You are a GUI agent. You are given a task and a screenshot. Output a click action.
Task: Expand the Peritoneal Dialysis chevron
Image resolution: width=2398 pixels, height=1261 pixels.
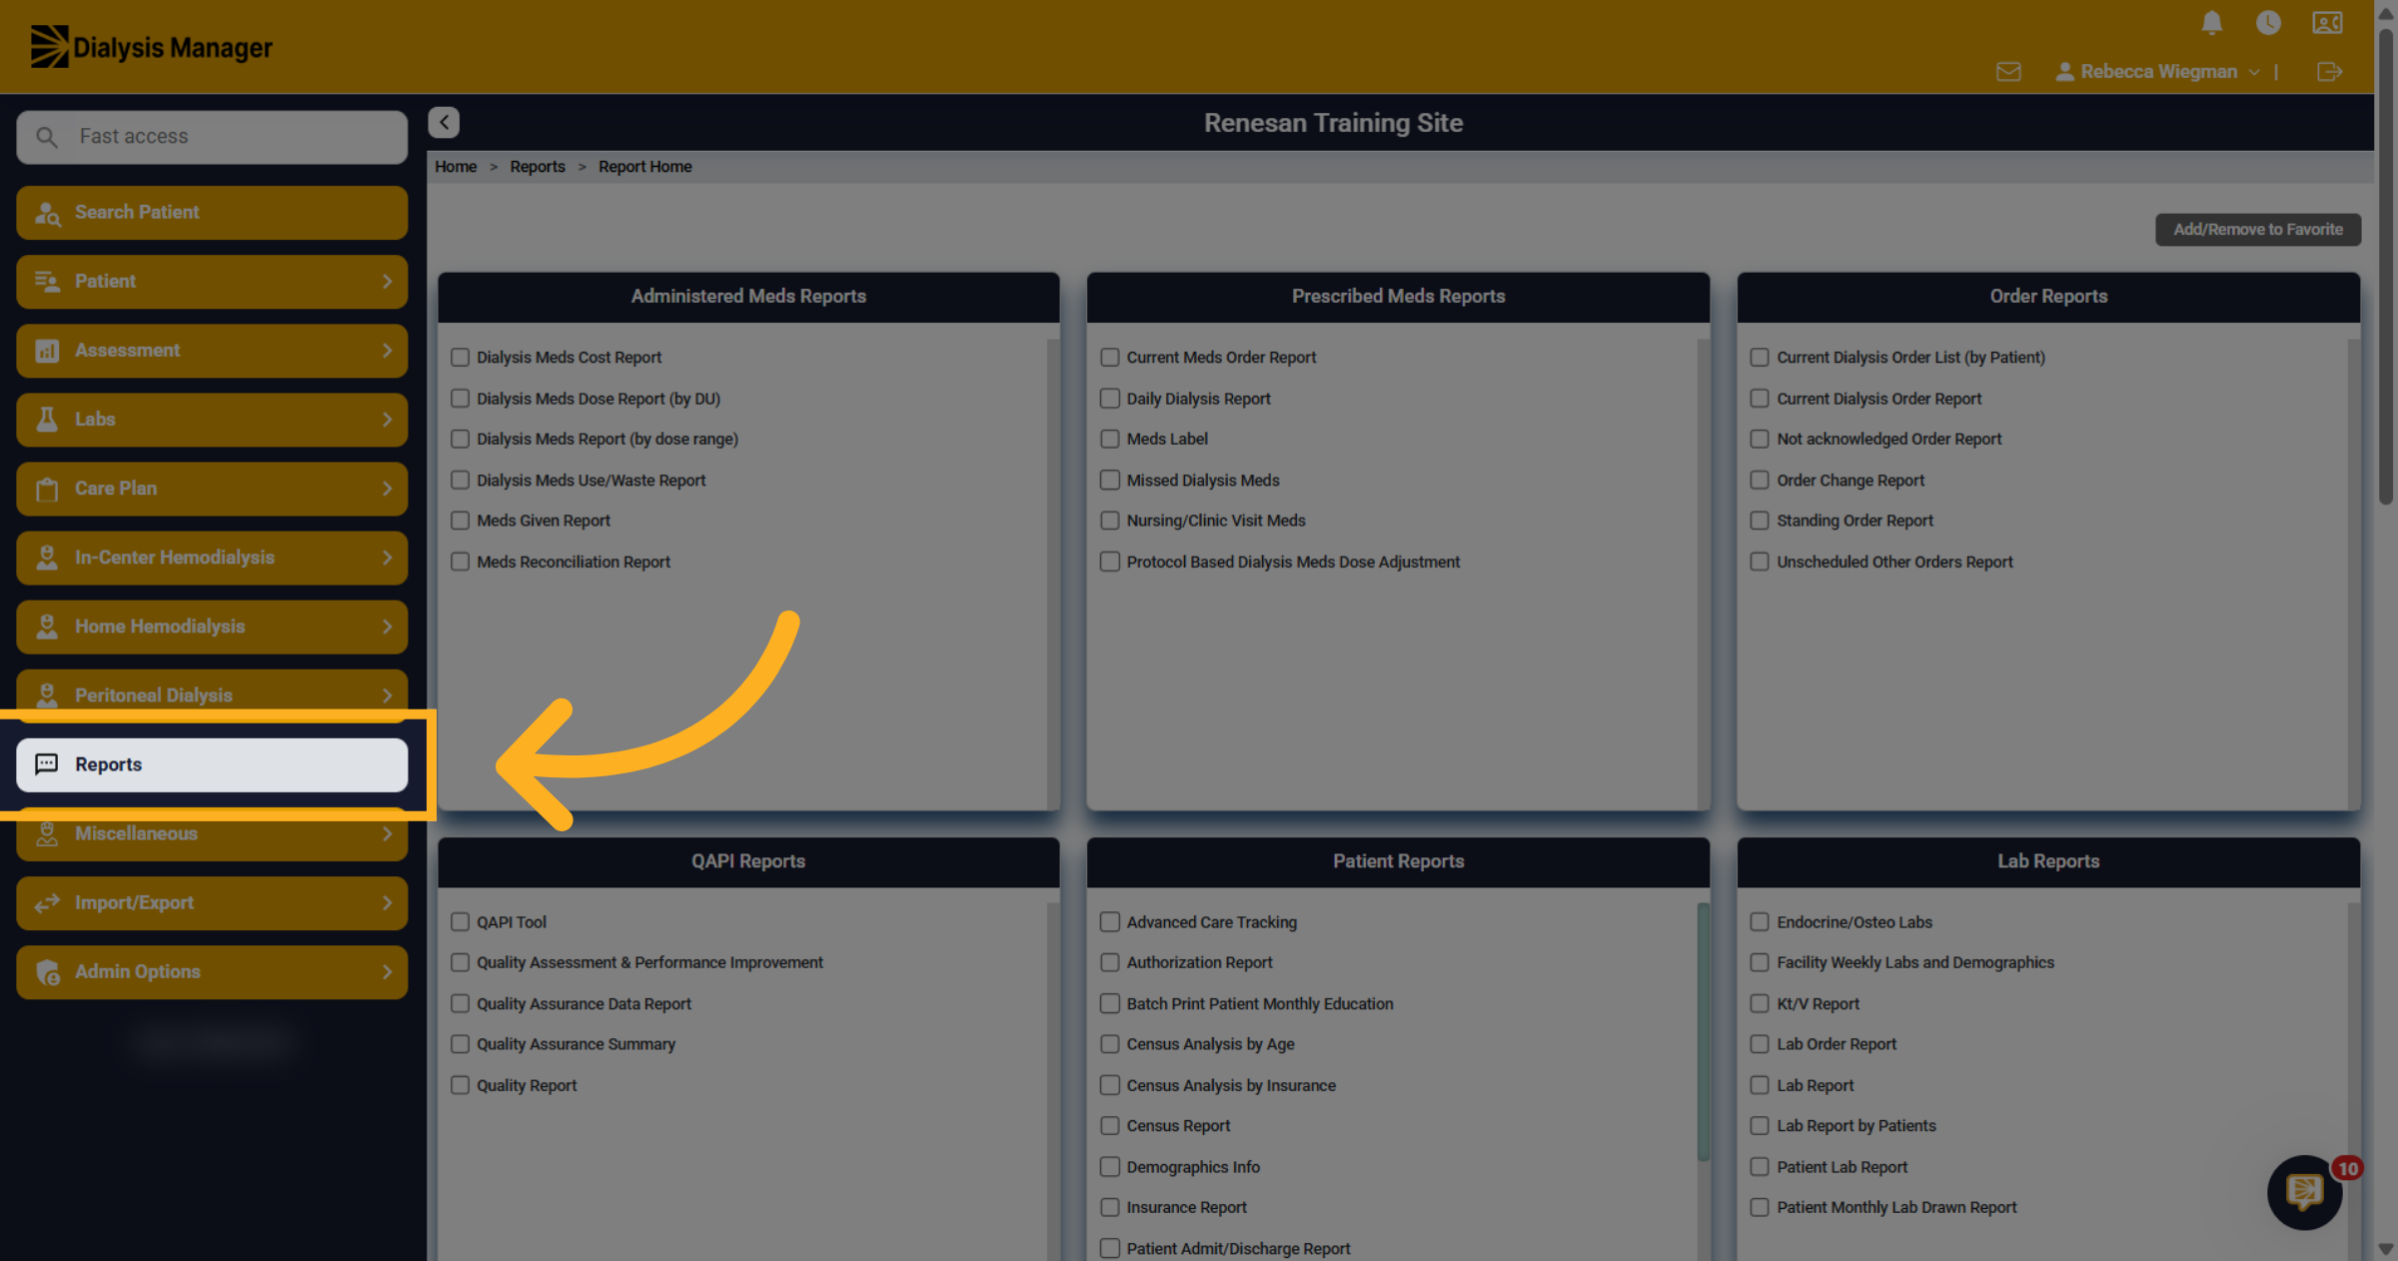[387, 695]
